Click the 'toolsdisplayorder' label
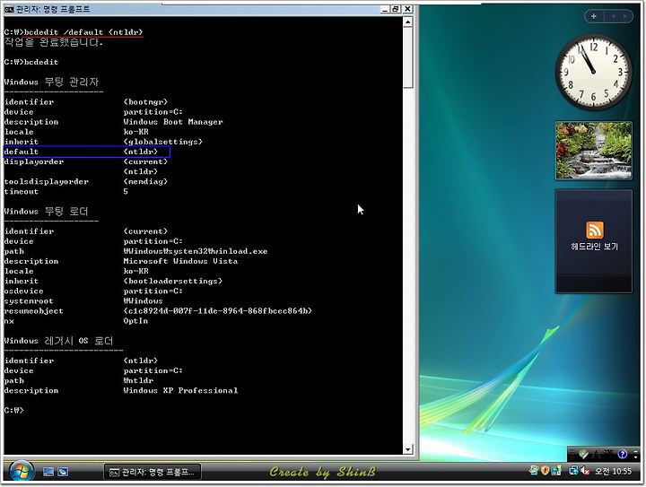The width and height of the screenshot is (646, 487). pos(46,181)
